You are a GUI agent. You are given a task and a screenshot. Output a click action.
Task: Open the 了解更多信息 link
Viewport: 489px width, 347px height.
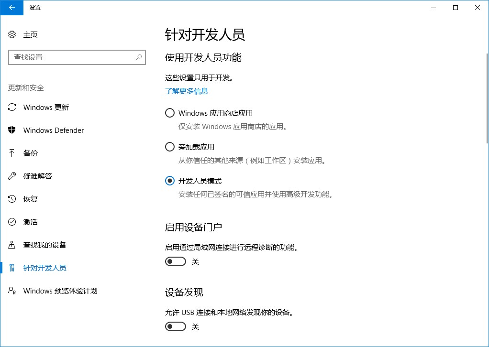(187, 91)
